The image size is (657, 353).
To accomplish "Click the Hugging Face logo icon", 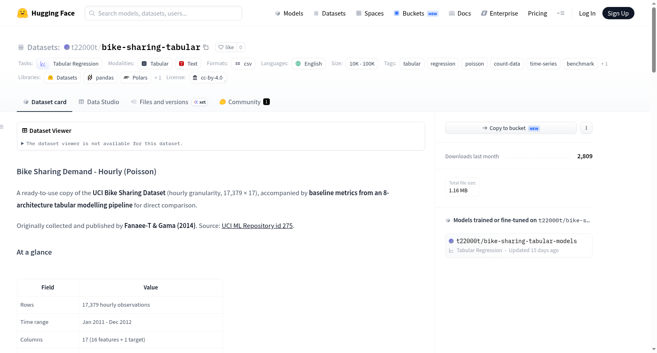I will (23, 13).
